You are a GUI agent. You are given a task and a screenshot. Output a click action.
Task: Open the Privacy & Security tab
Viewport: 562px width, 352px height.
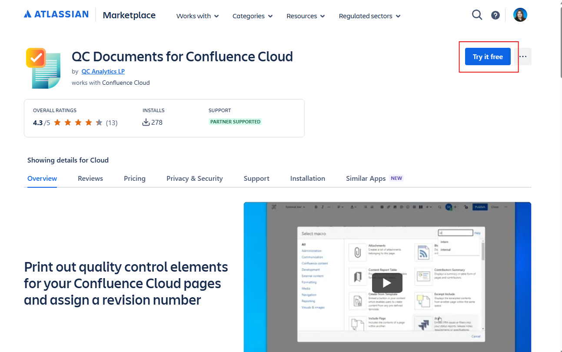coord(195,178)
